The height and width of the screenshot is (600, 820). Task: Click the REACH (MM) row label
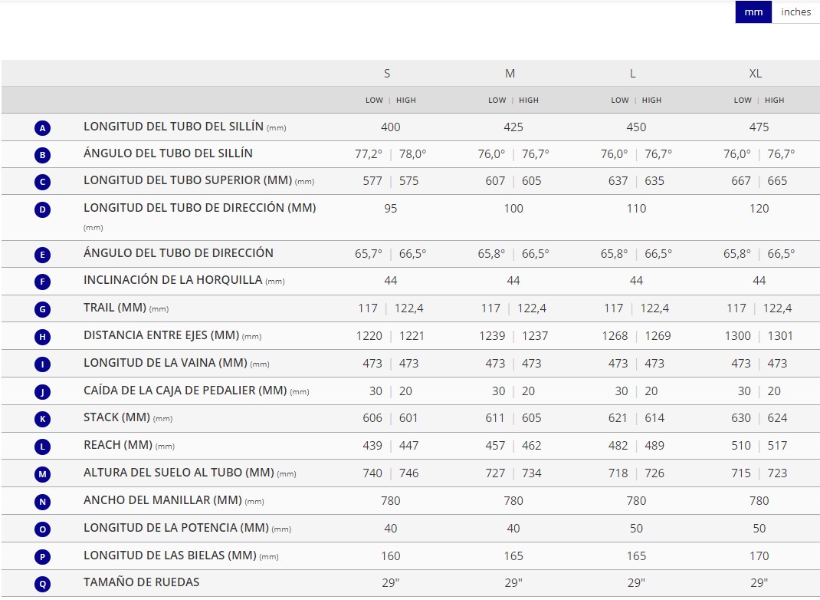click(118, 445)
